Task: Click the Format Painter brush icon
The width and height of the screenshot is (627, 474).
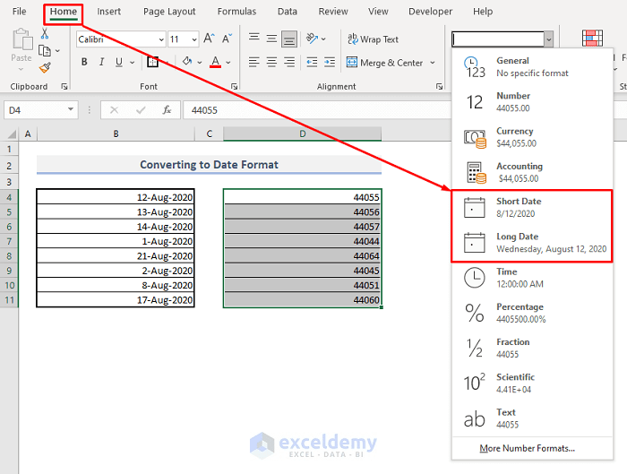Action: coord(45,67)
